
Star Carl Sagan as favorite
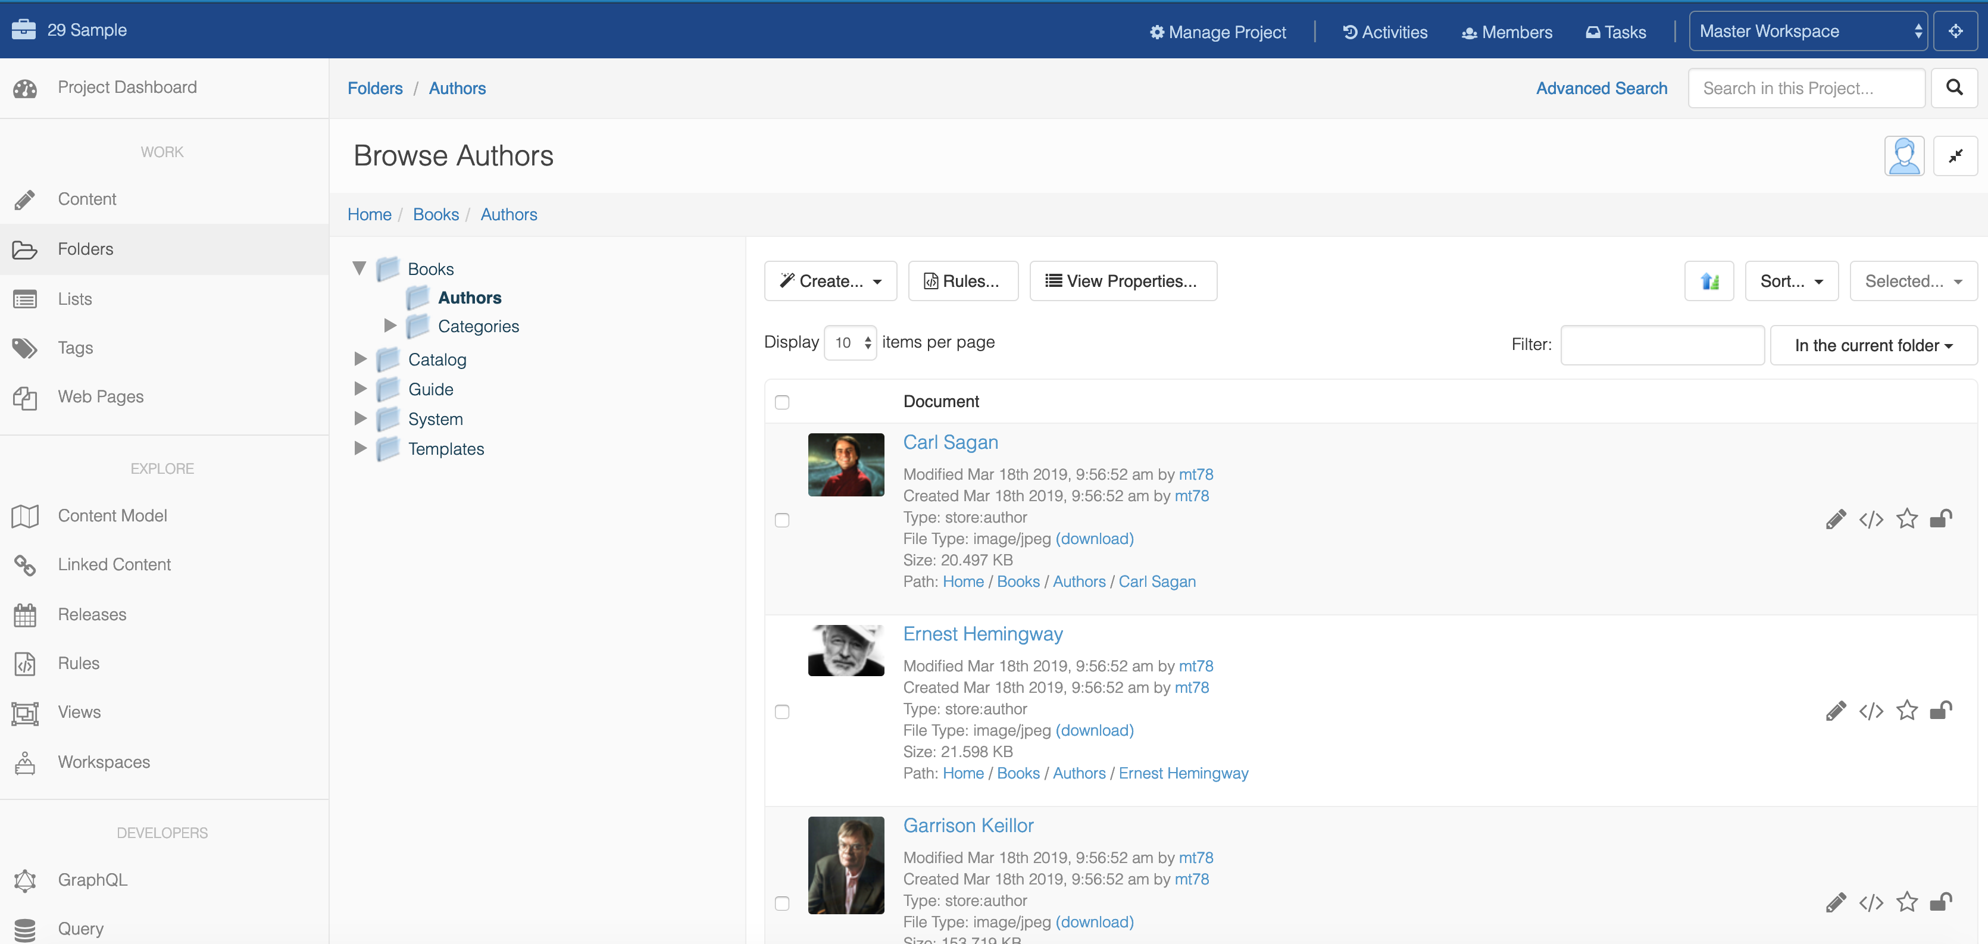(x=1906, y=518)
